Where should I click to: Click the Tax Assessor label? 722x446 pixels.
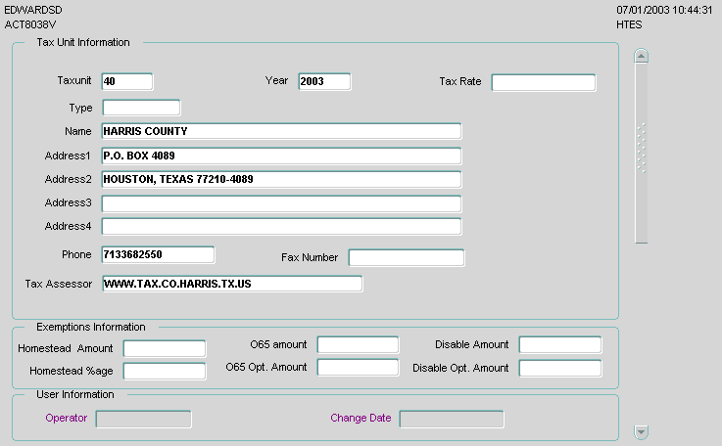click(59, 284)
